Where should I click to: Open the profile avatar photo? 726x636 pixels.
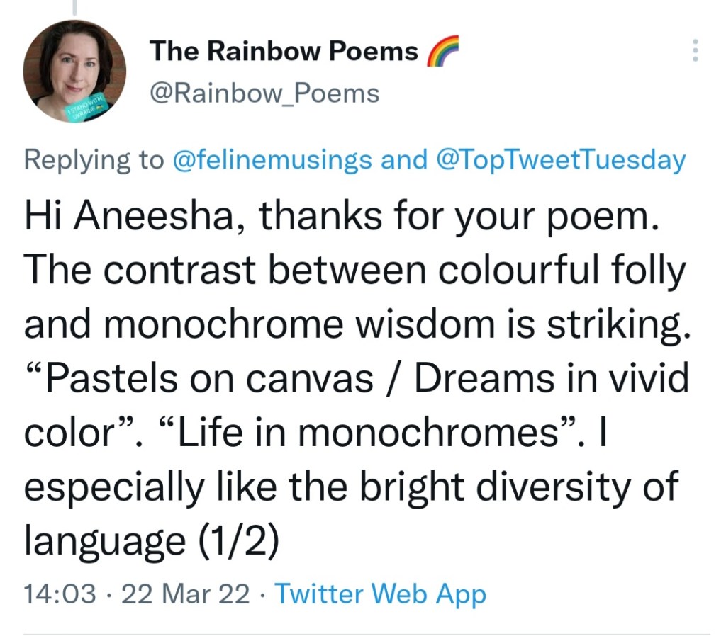74,70
